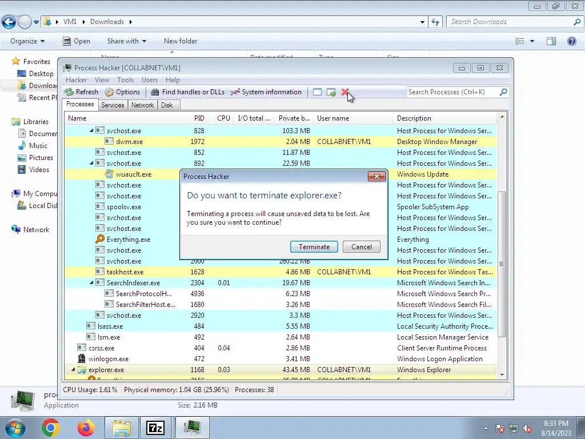The width and height of the screenshot is (585, 439).
Task: Click clock showing 8:33 PM
Action: pos(556,424)
